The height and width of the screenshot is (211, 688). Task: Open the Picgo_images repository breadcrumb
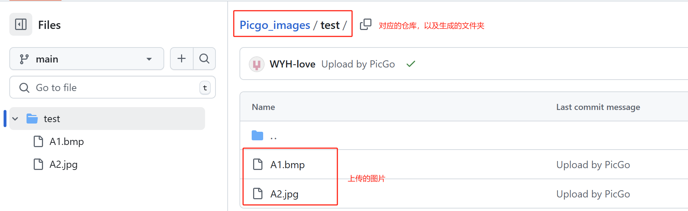point(275,25)
